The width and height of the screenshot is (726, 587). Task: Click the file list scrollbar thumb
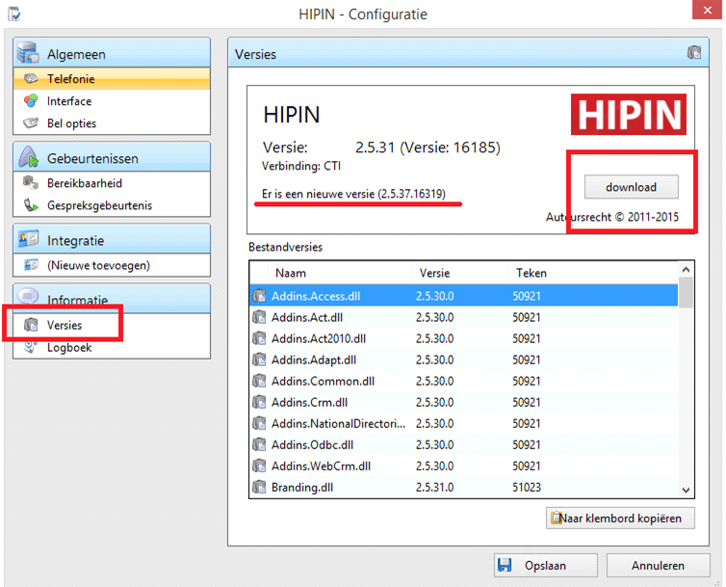(x=686, y=293)
